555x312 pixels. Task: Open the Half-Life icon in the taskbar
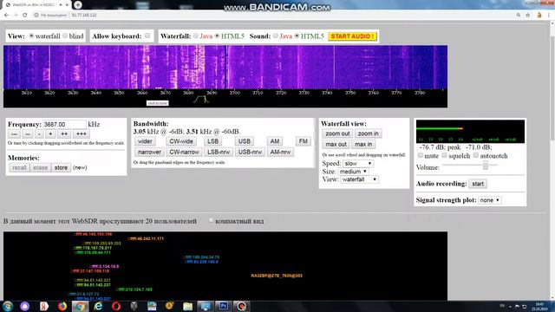point(170,306)
